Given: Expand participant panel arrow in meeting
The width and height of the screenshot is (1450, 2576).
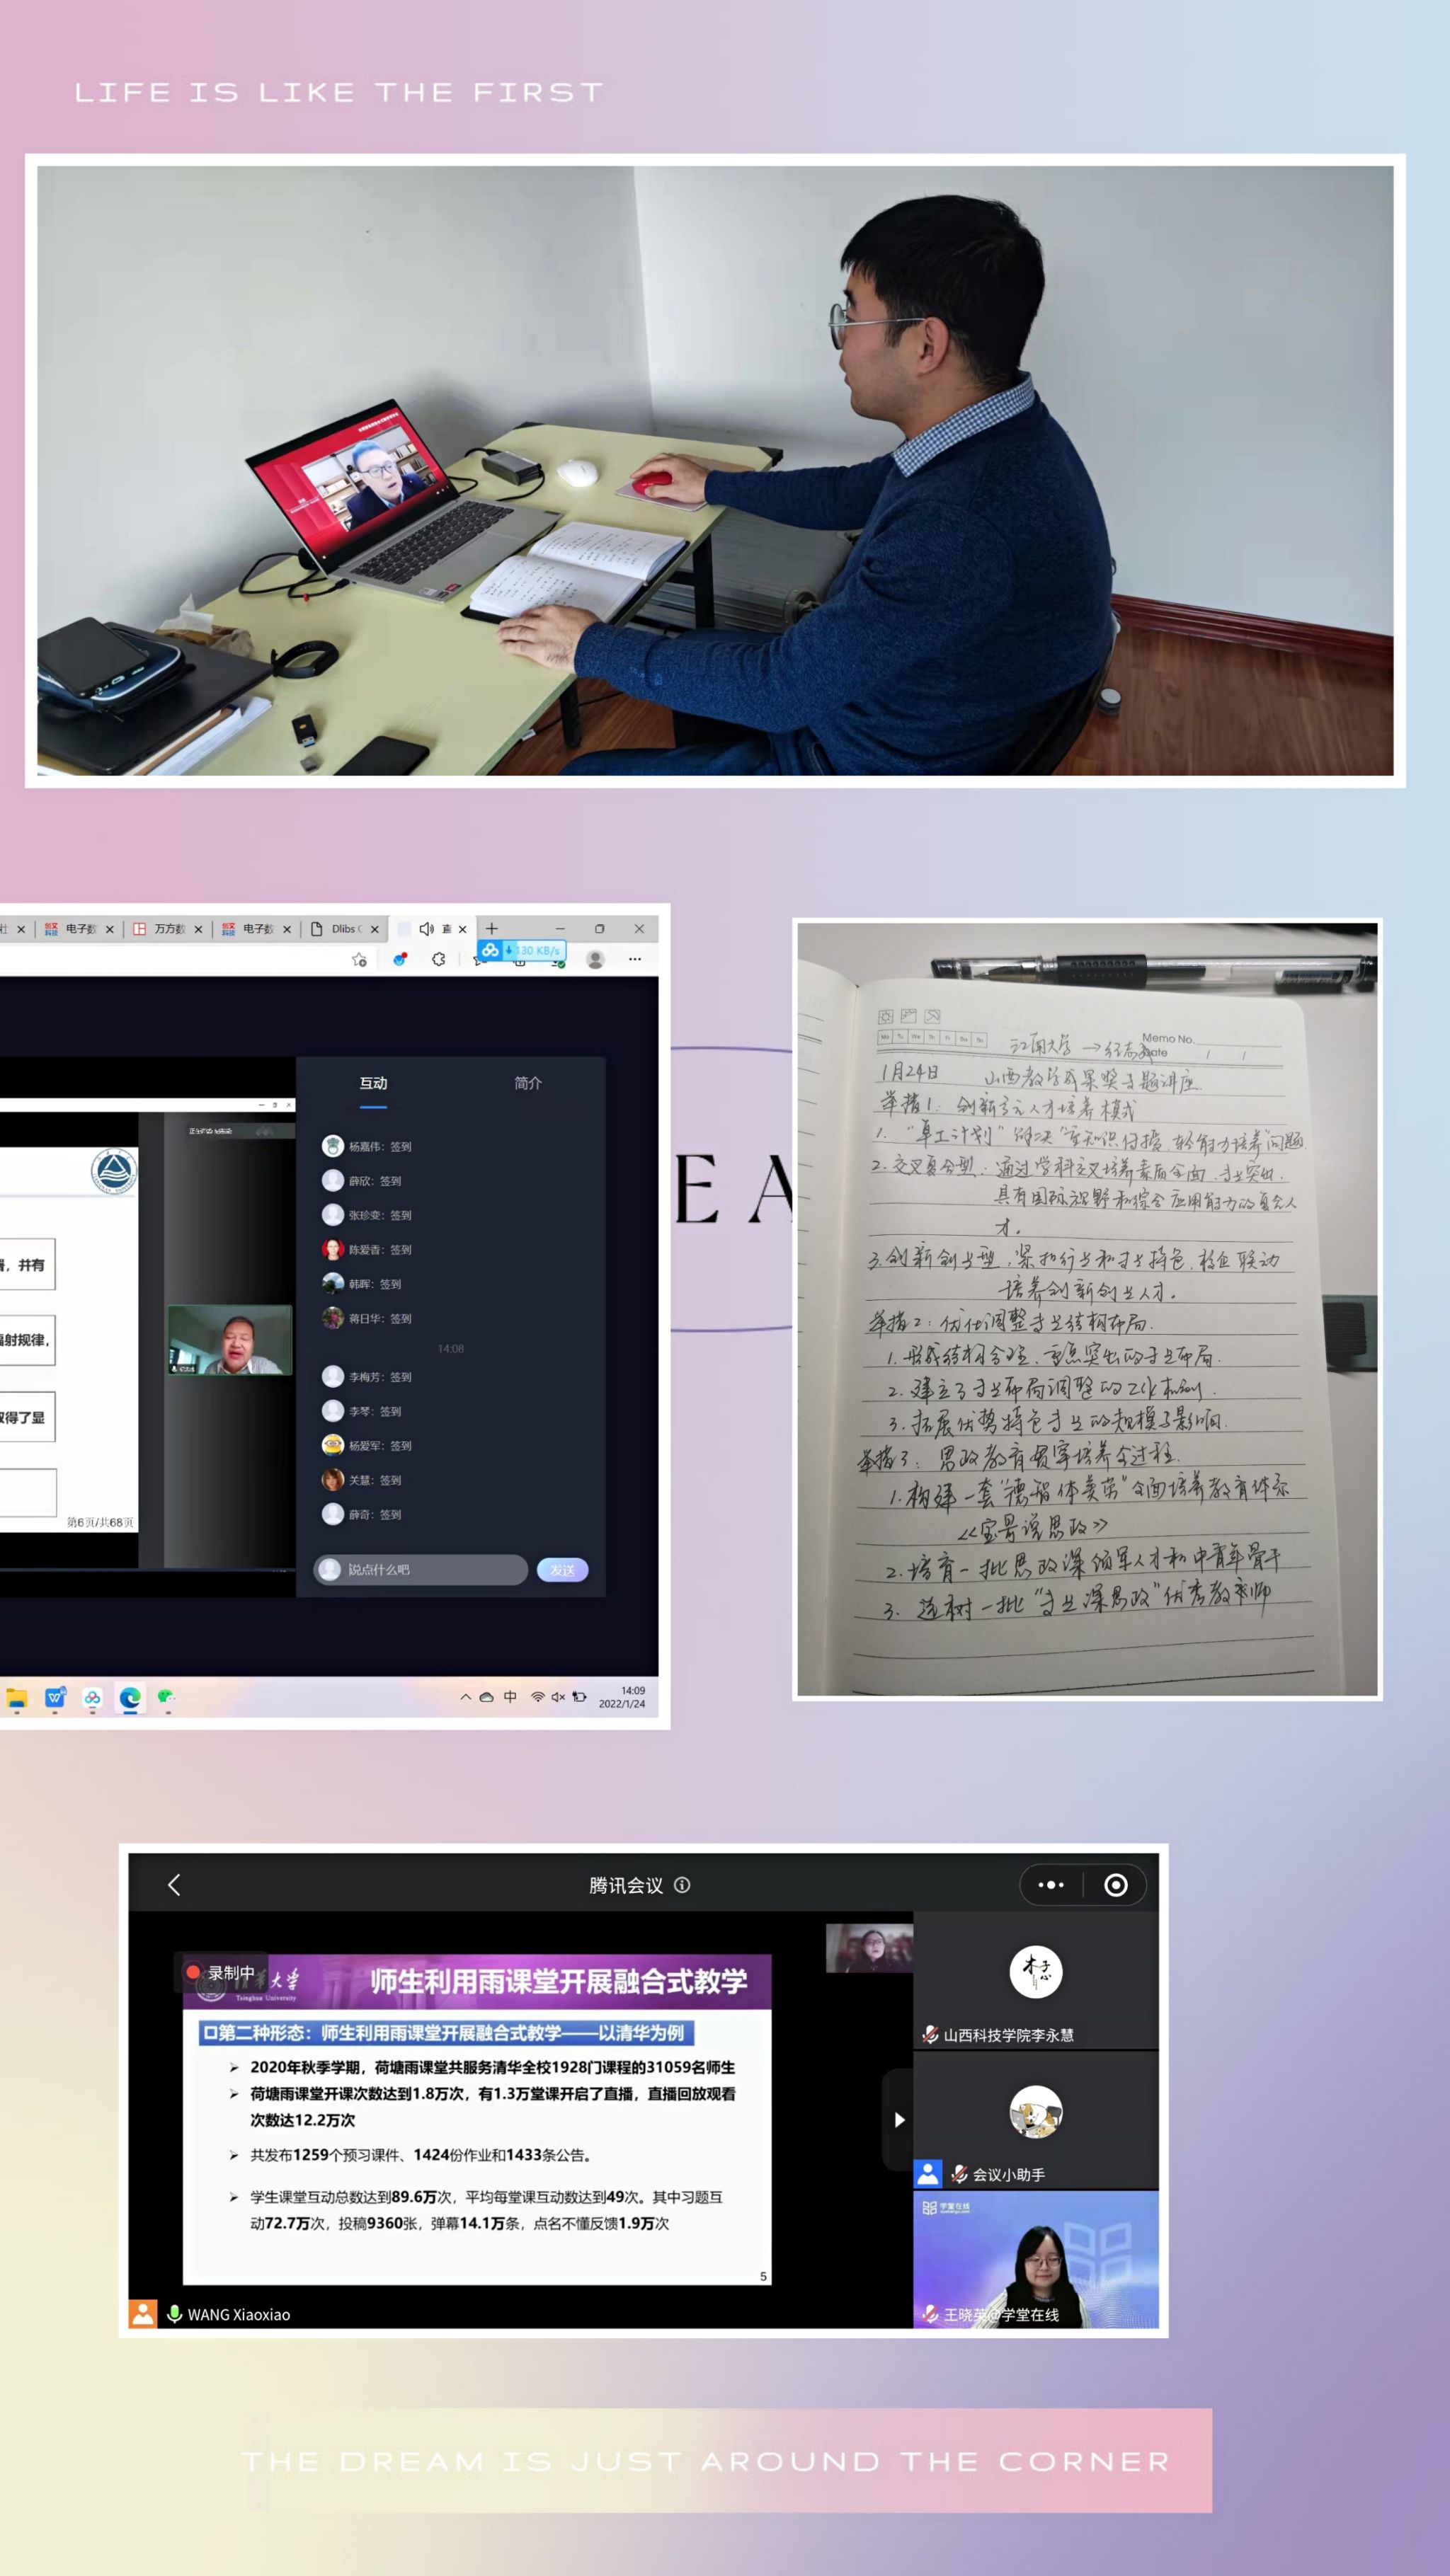Looking at the screenshot, I should tap(898, 2120).
